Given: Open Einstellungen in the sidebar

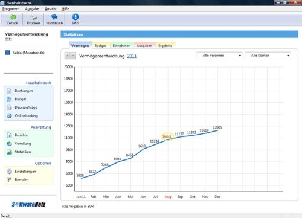Looking at the screenshot, I should pos(25,172).
